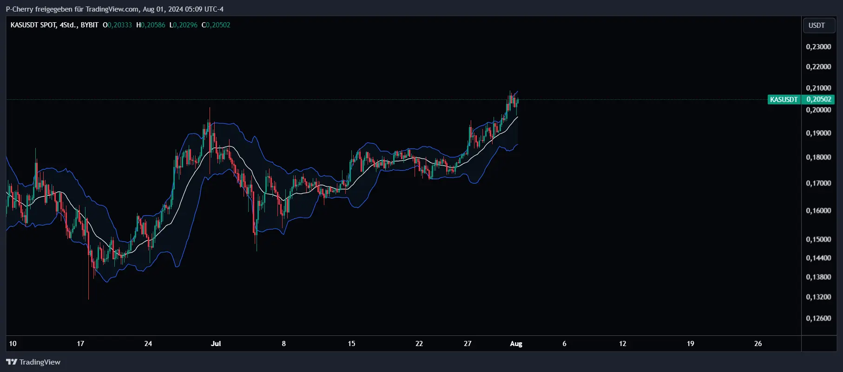Image resolution: width=843 pixels, height=372 pixels.
Task: Click the 0,15000 price axis label
Action: (x=818, y=239)
